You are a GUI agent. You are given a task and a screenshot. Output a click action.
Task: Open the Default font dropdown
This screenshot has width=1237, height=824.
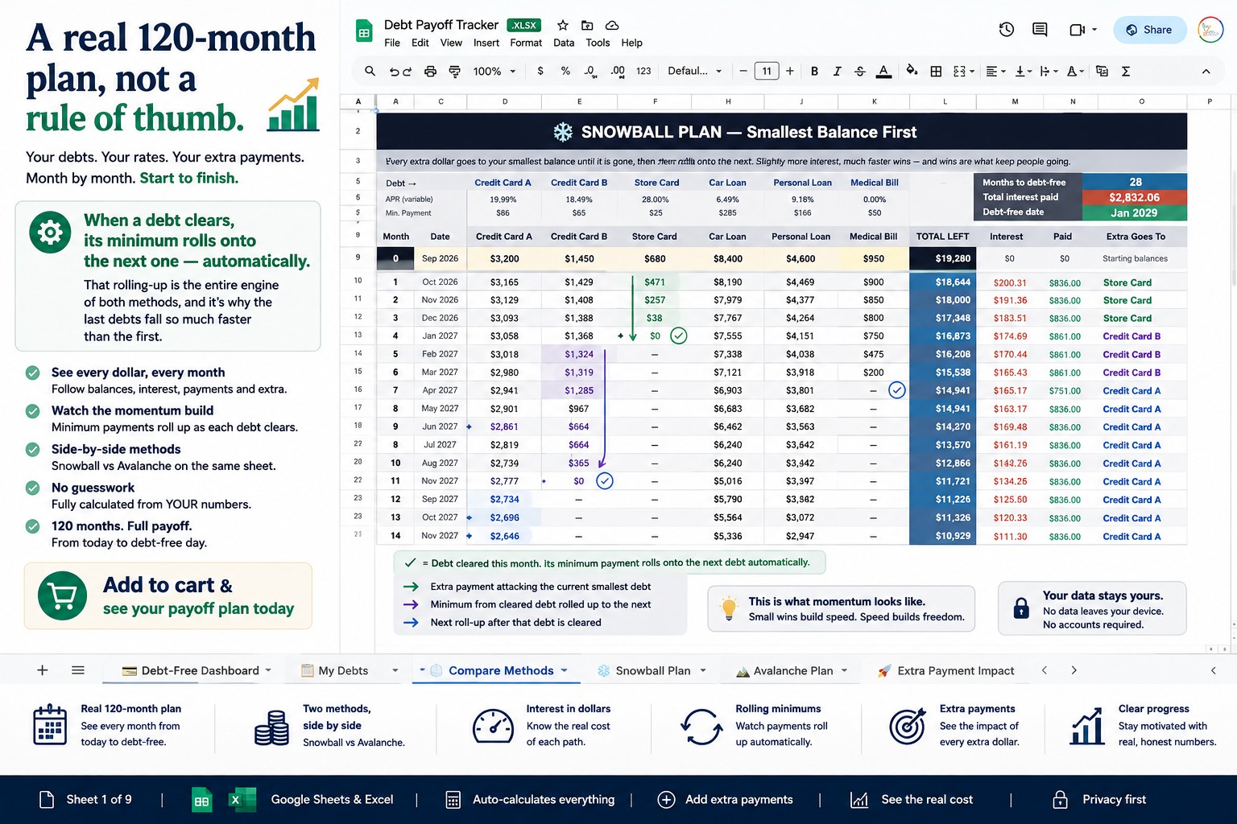(694, 72)
